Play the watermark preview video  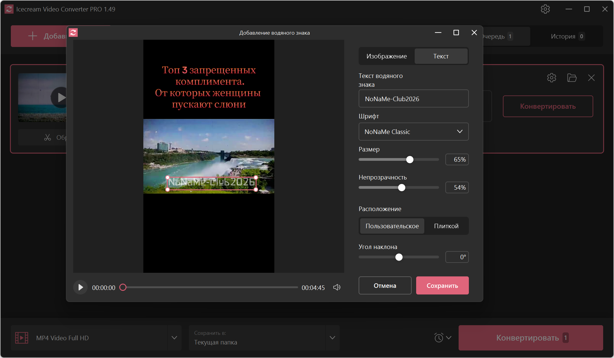[80, 287]
